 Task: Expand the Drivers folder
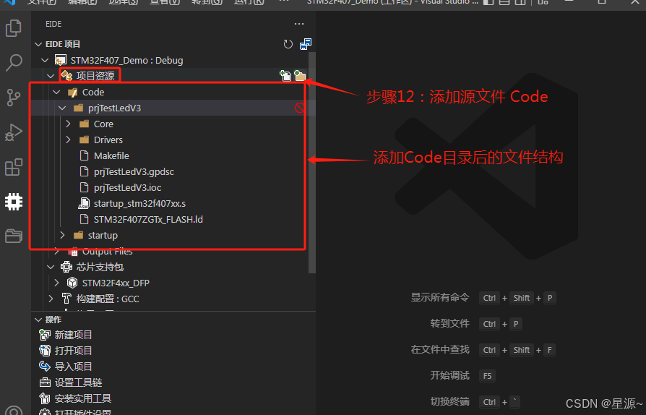[x=69, y=140]
